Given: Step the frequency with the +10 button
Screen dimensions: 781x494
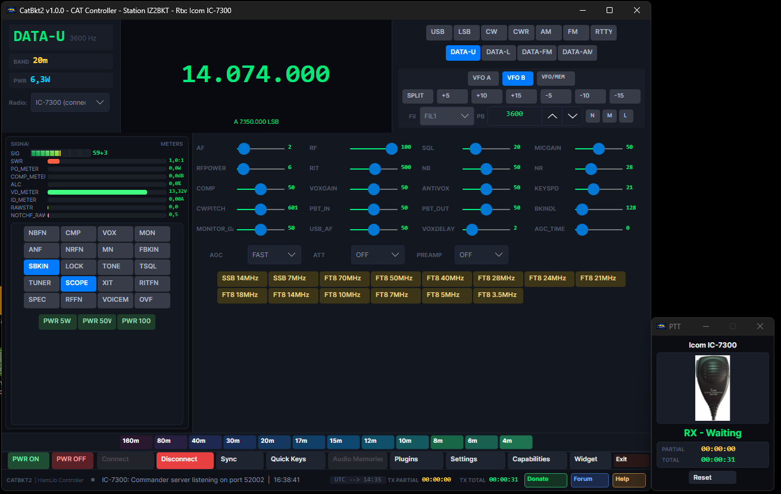Looking at the screenshot, I should pyautogui.click(x=487, y=96).
